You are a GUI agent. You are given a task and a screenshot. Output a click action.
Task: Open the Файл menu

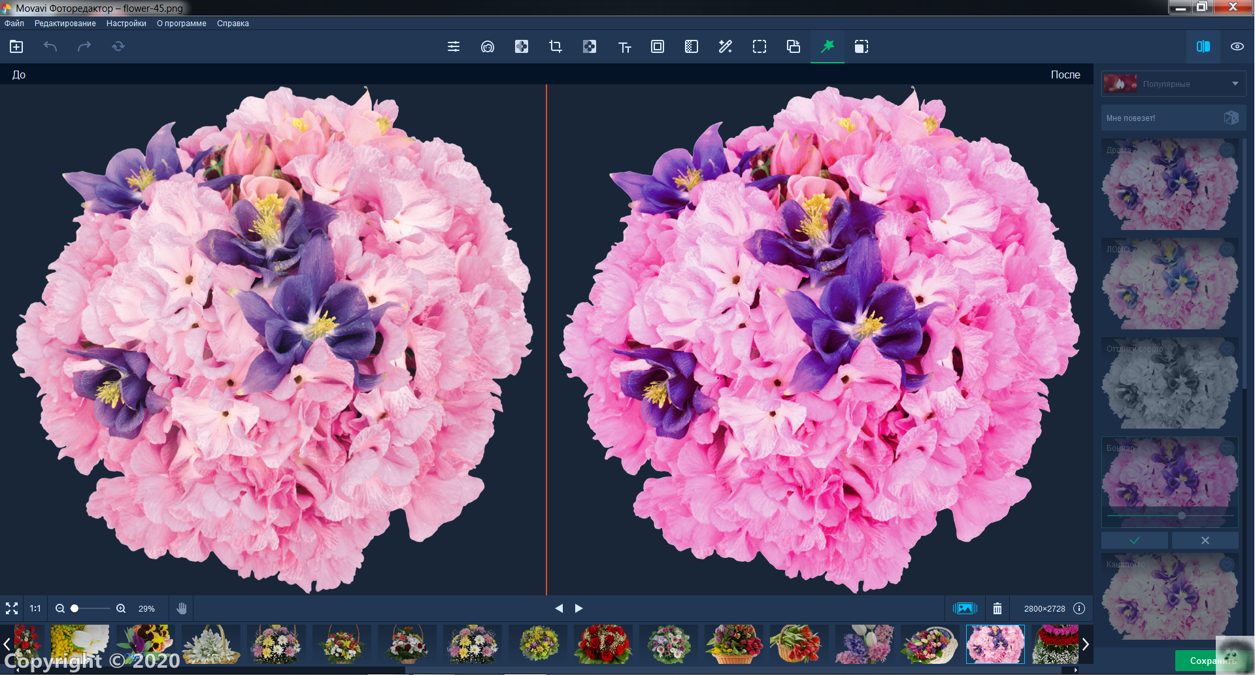tap(14, 24)
